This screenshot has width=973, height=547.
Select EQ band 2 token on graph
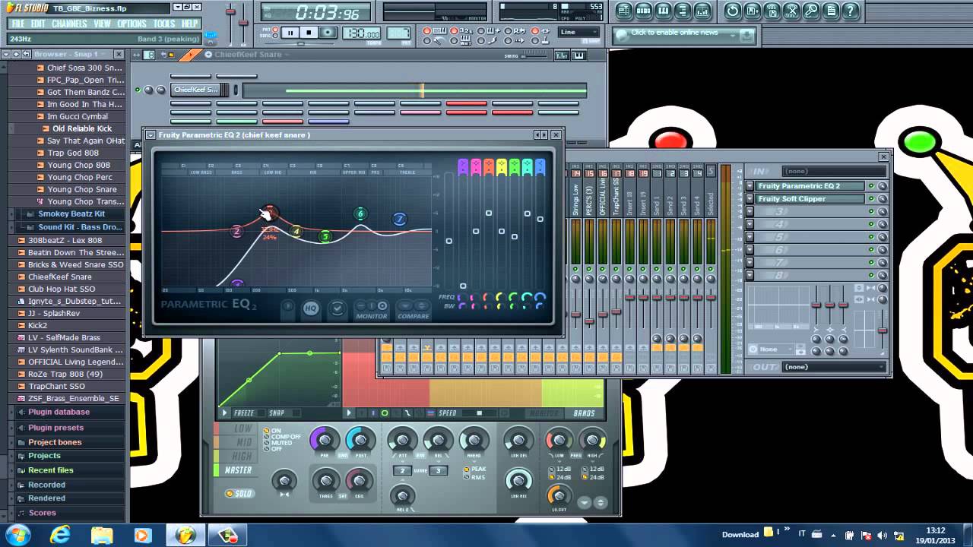tap(237, 231)
